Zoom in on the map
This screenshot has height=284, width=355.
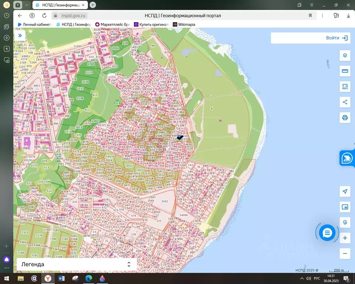pyautogui.click(x=345, y=238)
